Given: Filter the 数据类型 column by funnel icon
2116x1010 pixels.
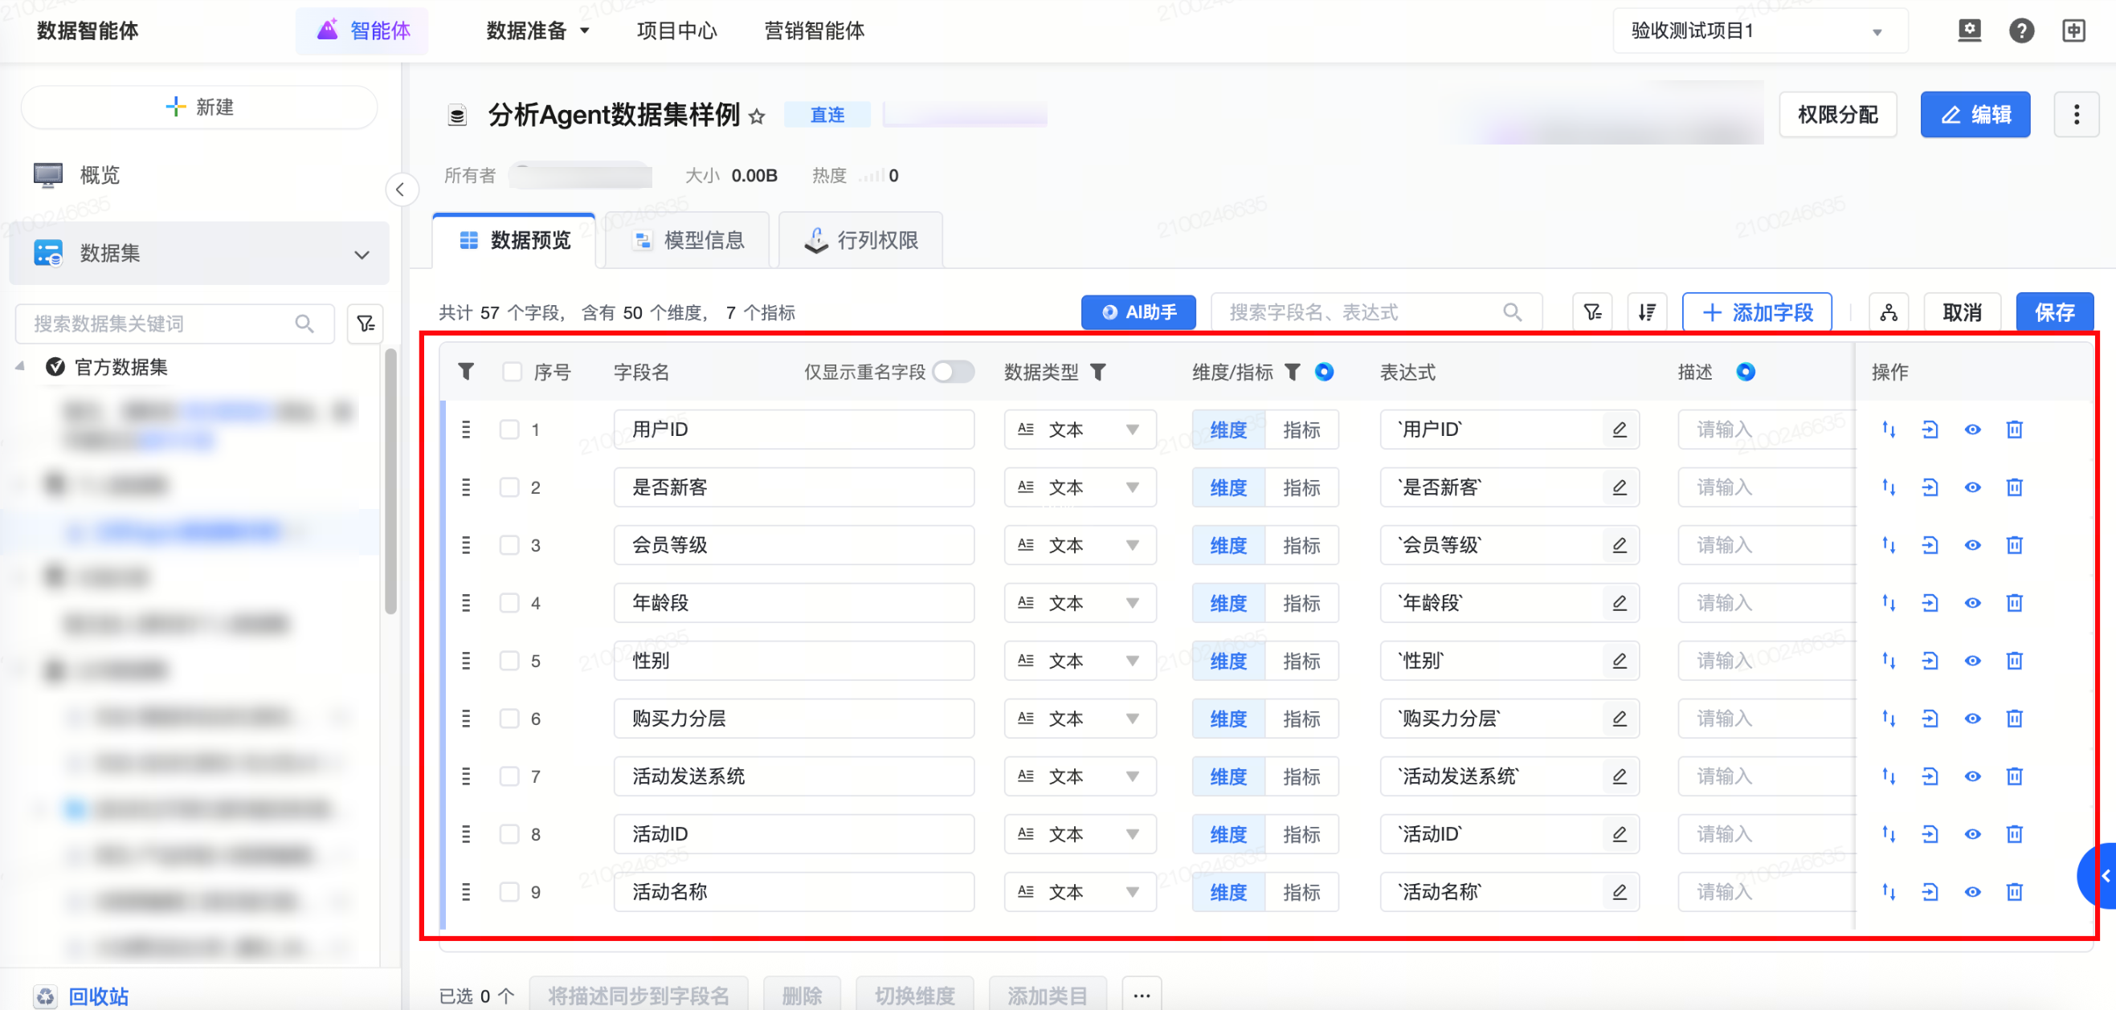Looking at the screenshot, I should [x=1097, y=372].
